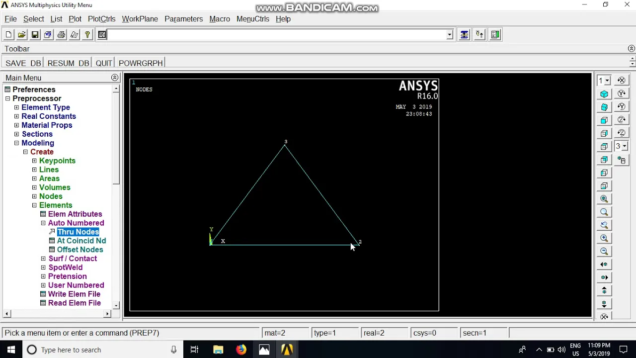Click the Open ANSYS File folder icon
The width and height of the screenshot is (636, 358).
pos(22,35)
